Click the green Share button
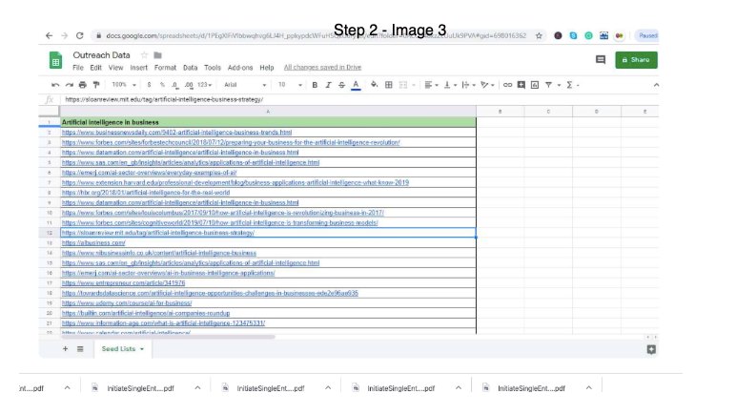736x415 pixels. pos(636,59)
